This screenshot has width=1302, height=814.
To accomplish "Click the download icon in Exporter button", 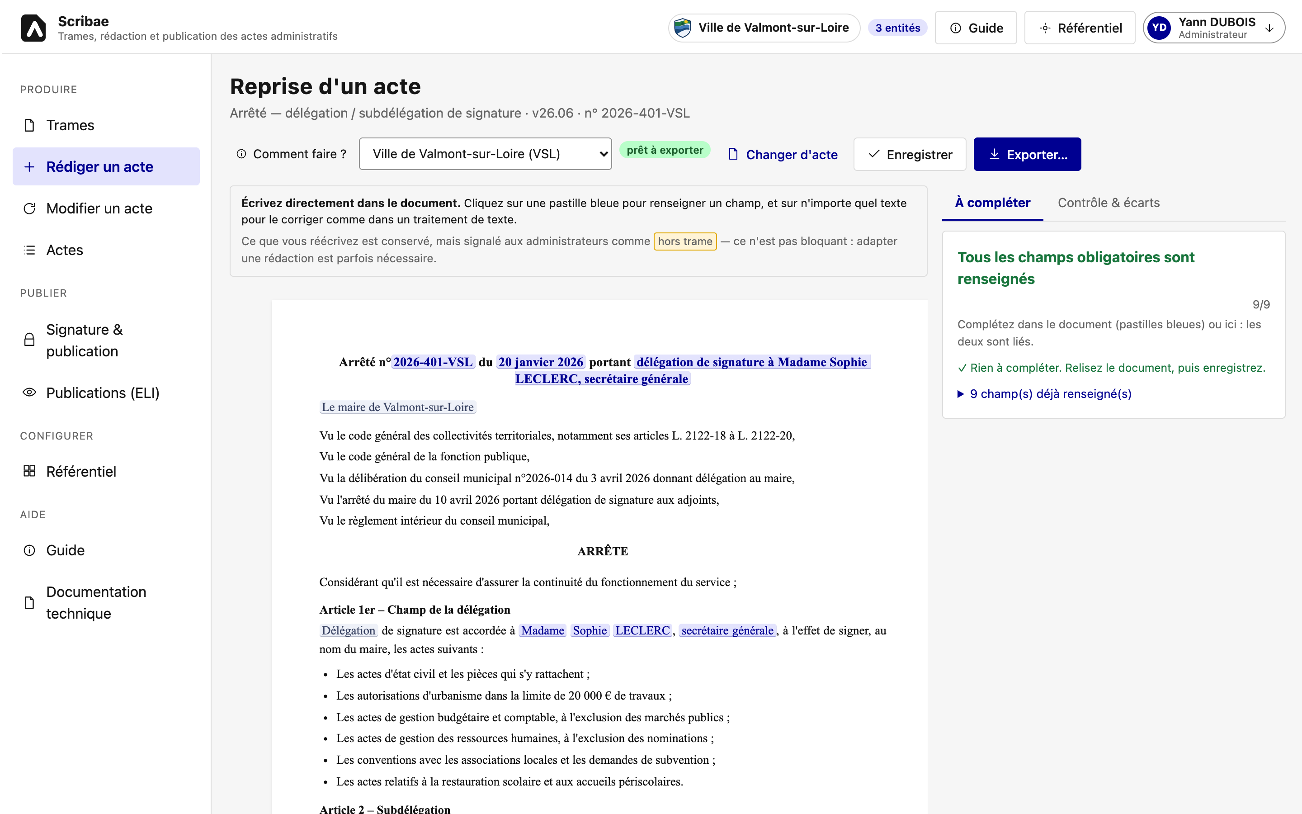I will pyautogui.click(x=994, y=154).
